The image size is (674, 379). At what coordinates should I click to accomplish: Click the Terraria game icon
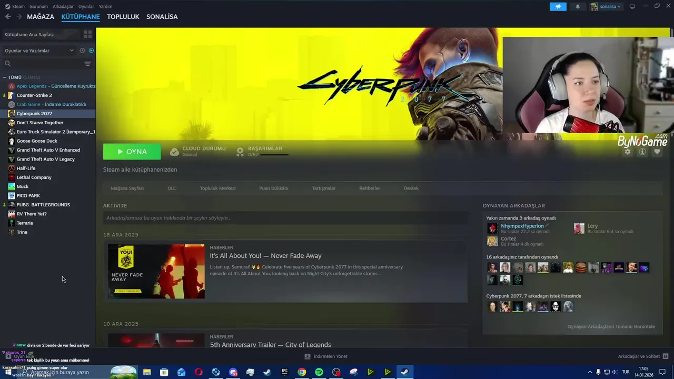point(12,223)
